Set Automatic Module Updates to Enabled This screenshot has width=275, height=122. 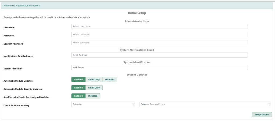coord(78,79)
